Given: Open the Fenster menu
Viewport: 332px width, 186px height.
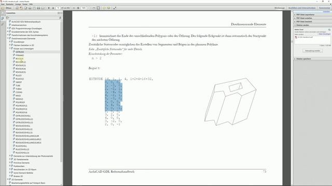Looking at the screenshot, I should [x=25, y=4].
